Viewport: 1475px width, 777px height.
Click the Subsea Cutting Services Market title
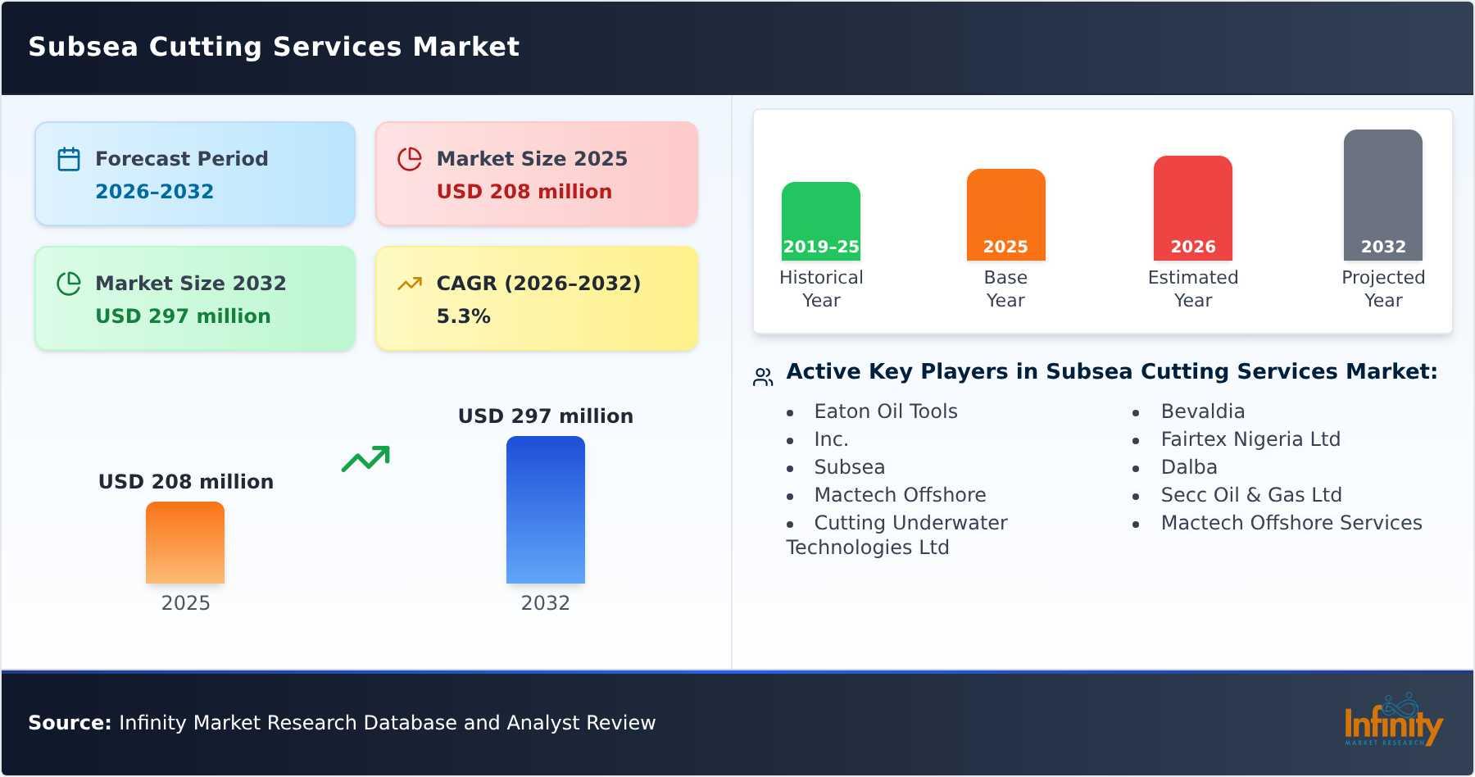pyautogui.click(x=274, y=47)
